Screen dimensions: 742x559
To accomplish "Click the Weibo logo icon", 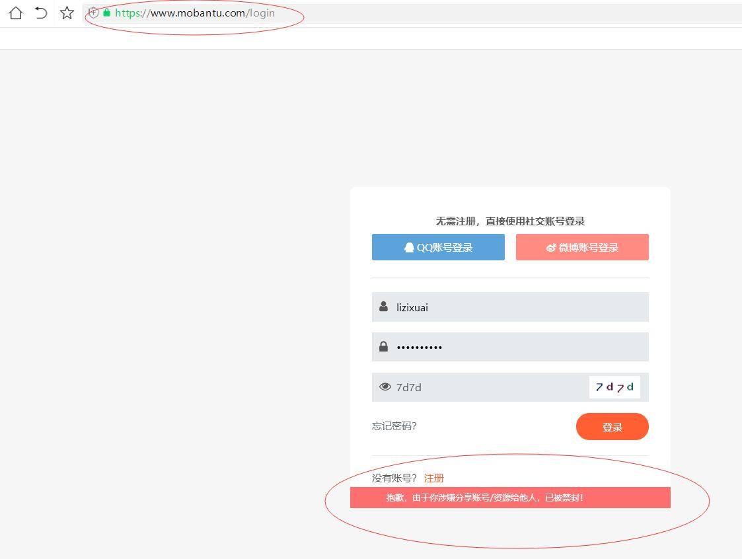I will [551, 248].
